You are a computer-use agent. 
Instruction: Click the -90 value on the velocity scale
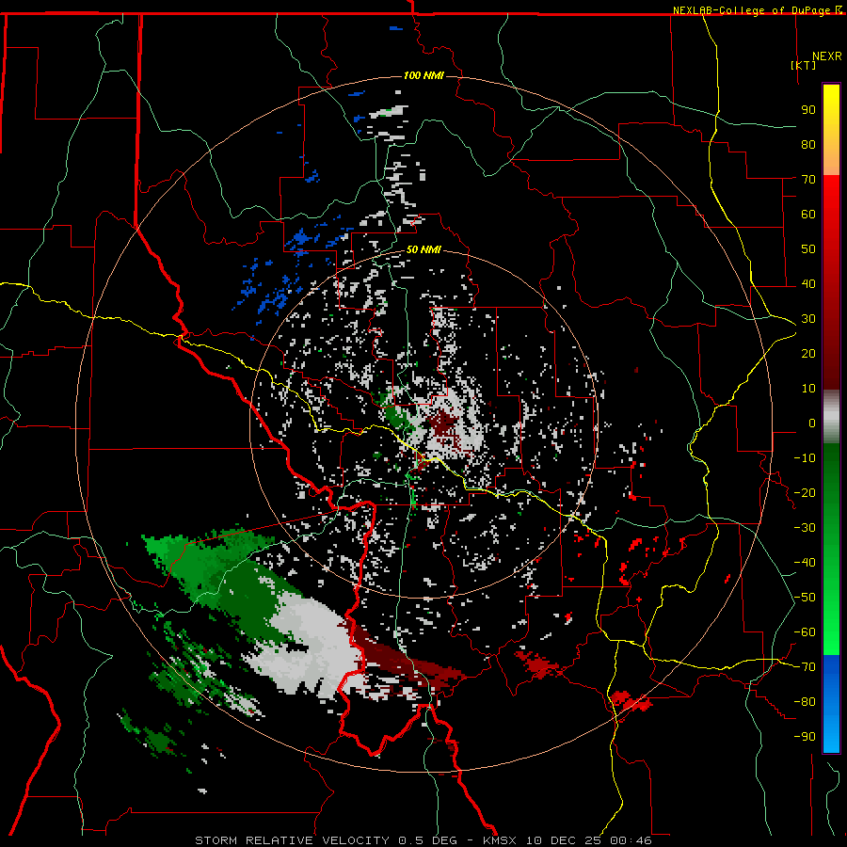(x=805, y=737)
